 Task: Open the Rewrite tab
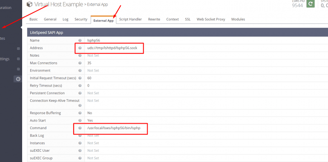pyautogui.click(x=154, y=19)
